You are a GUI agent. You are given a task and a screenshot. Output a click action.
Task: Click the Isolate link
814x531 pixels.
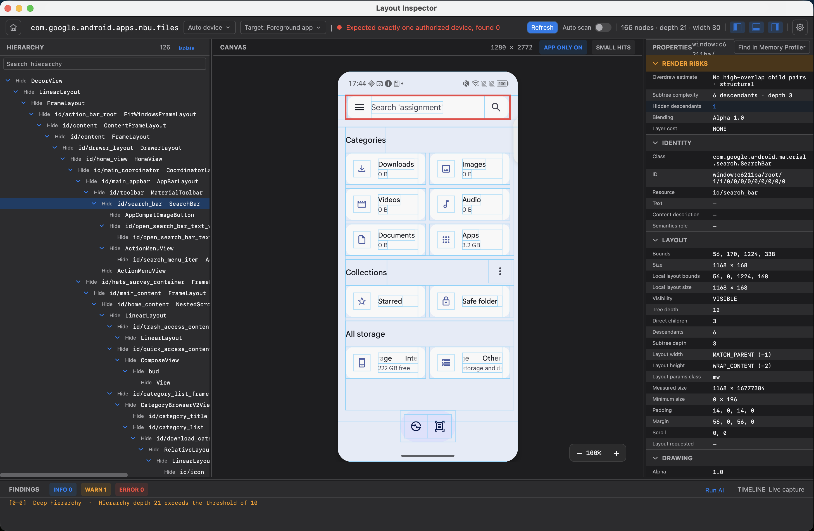[186, 48]
